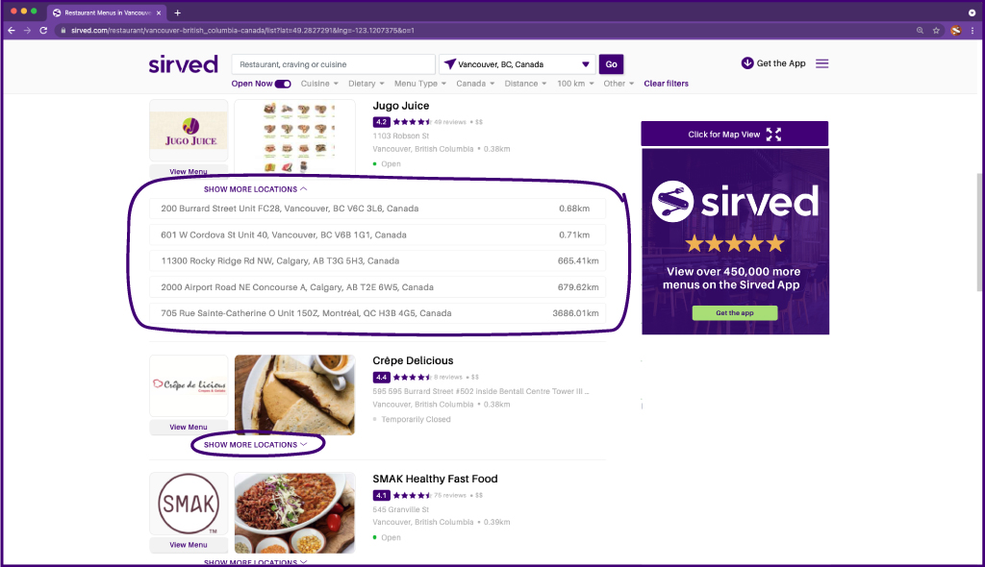Screen dimensions: 985x567
Task: Click the Crêpe Delicious logo thumbnail
Action: coord(189,385)
